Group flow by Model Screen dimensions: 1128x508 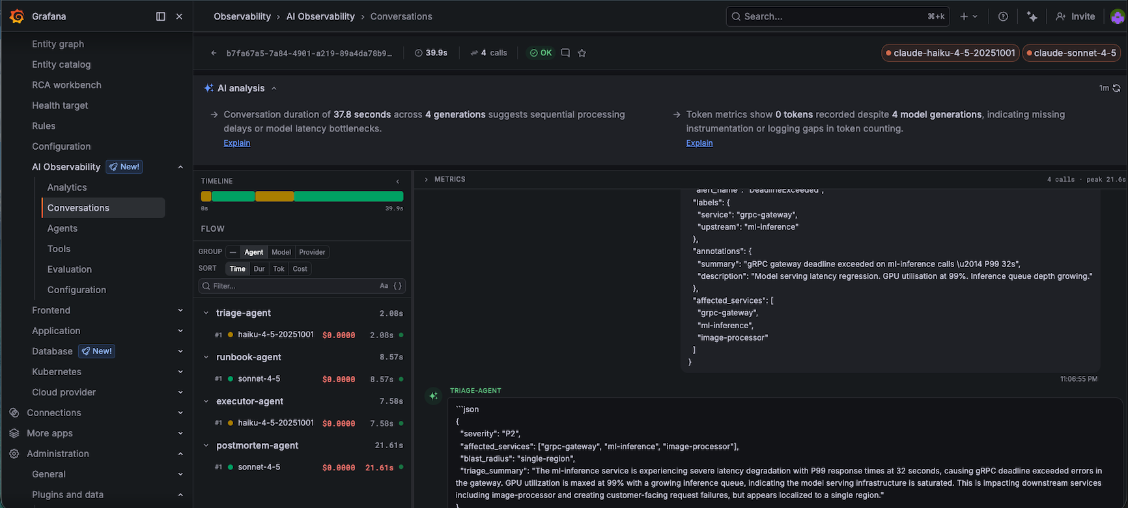pyautogui.click(x=281, y=252)
